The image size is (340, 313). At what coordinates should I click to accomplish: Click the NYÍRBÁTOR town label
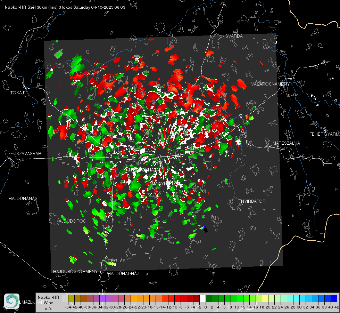253,201
